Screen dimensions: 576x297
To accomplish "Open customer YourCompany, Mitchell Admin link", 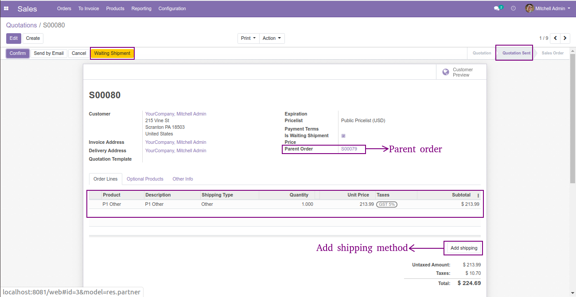I will point(176,114).
